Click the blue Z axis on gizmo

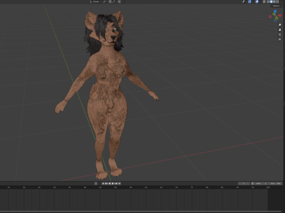tap(275, 11)
